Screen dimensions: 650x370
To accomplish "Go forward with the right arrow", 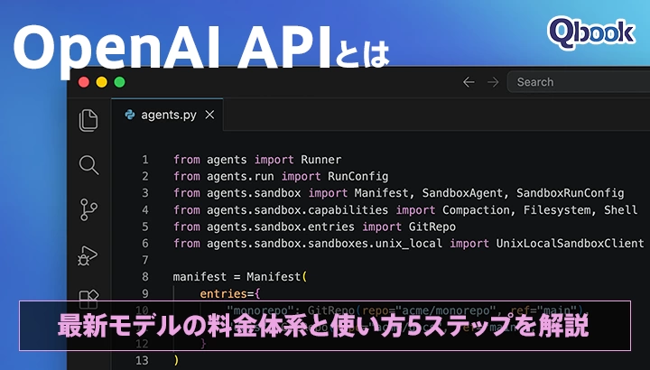I will pyautogui.click(x=493, y=82).
